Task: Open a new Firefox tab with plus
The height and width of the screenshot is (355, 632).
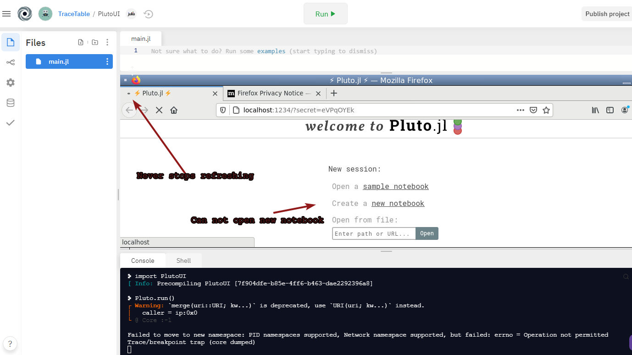Action: 334,93
